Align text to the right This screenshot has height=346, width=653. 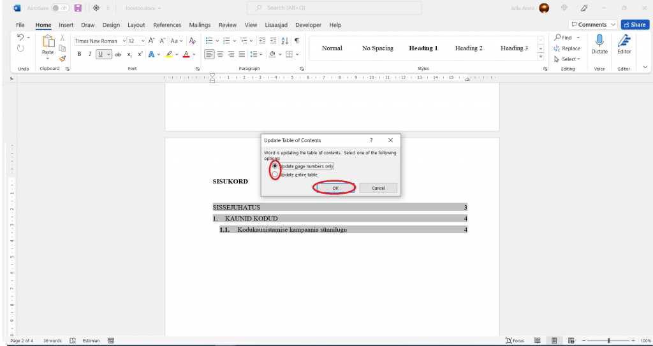click(231, 54)
